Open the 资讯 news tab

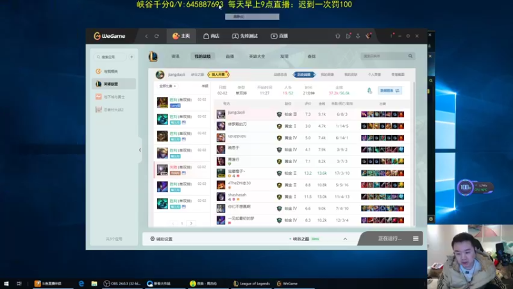175,57
